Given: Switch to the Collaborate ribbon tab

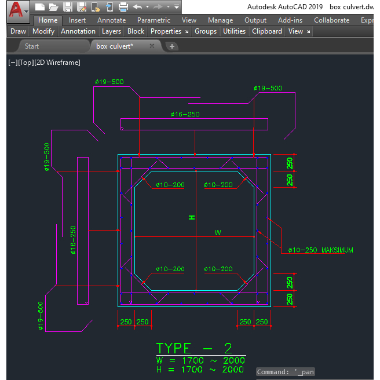Looking at the screenshot, I should coord(331,20).
